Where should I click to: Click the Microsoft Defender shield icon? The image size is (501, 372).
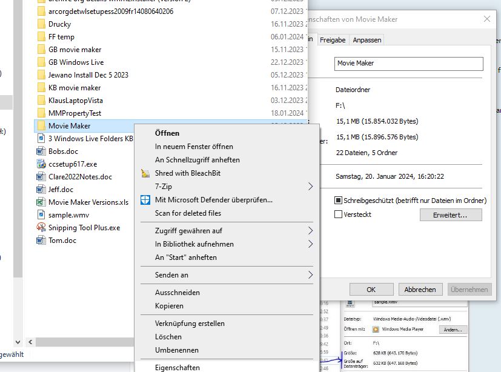click(145, 200)
